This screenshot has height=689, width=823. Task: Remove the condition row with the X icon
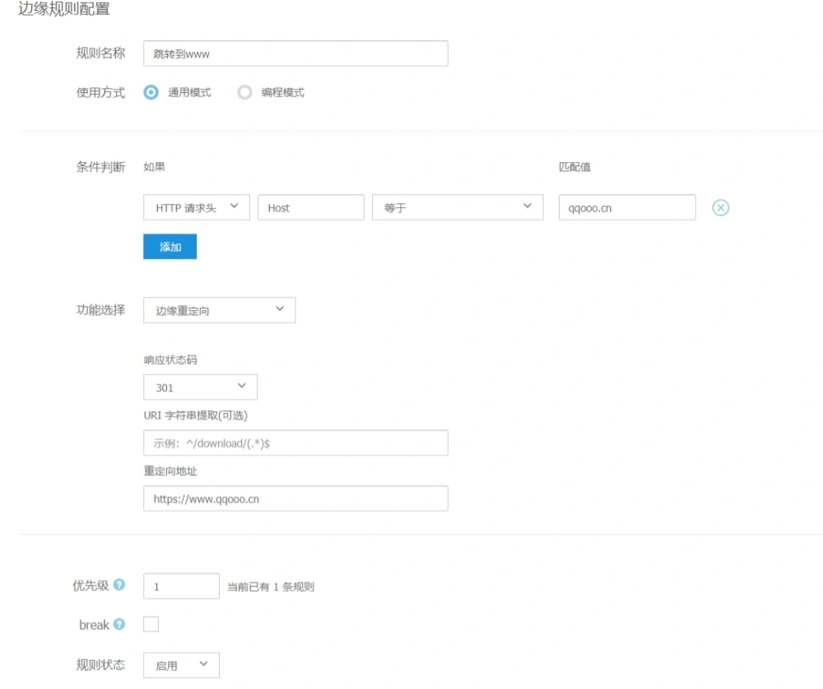[720, 208]
